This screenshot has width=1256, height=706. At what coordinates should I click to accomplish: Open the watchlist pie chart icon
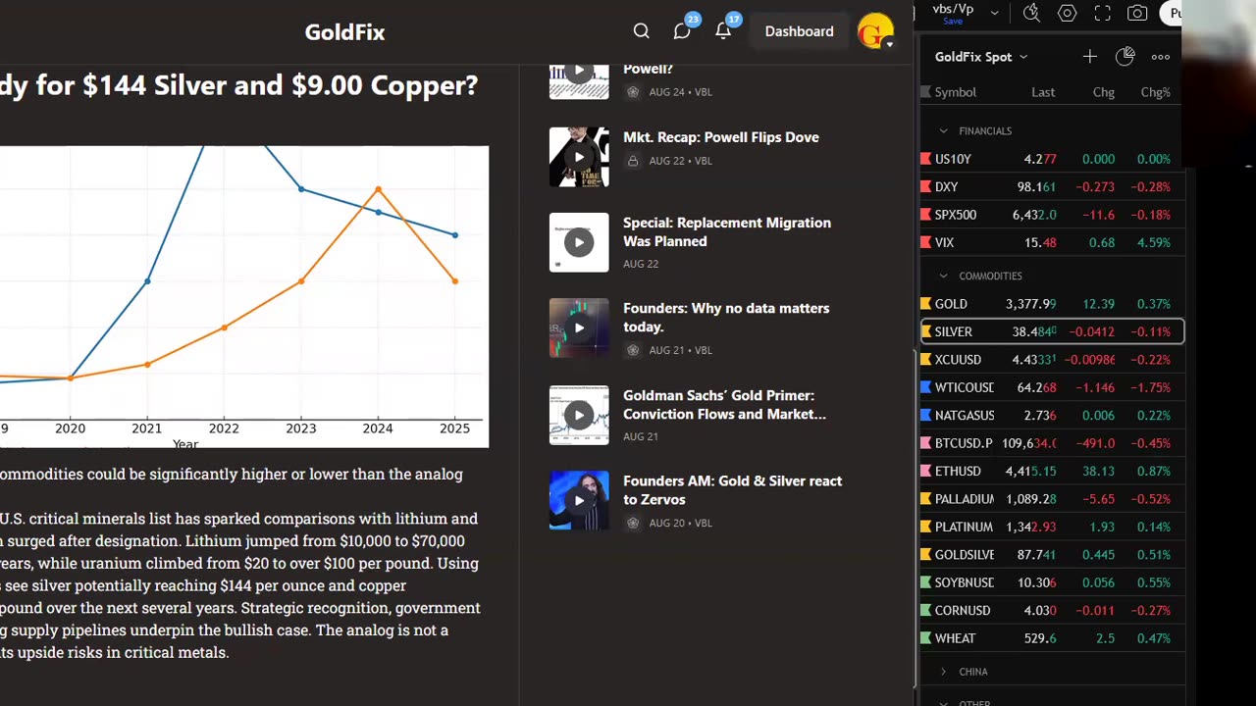tap(1125, 57)
